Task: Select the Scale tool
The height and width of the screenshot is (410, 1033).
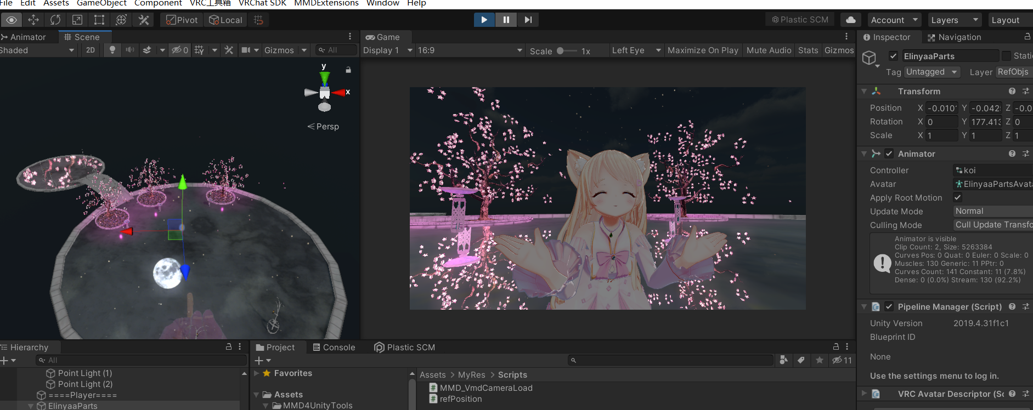Action: [x=77, y=20]
